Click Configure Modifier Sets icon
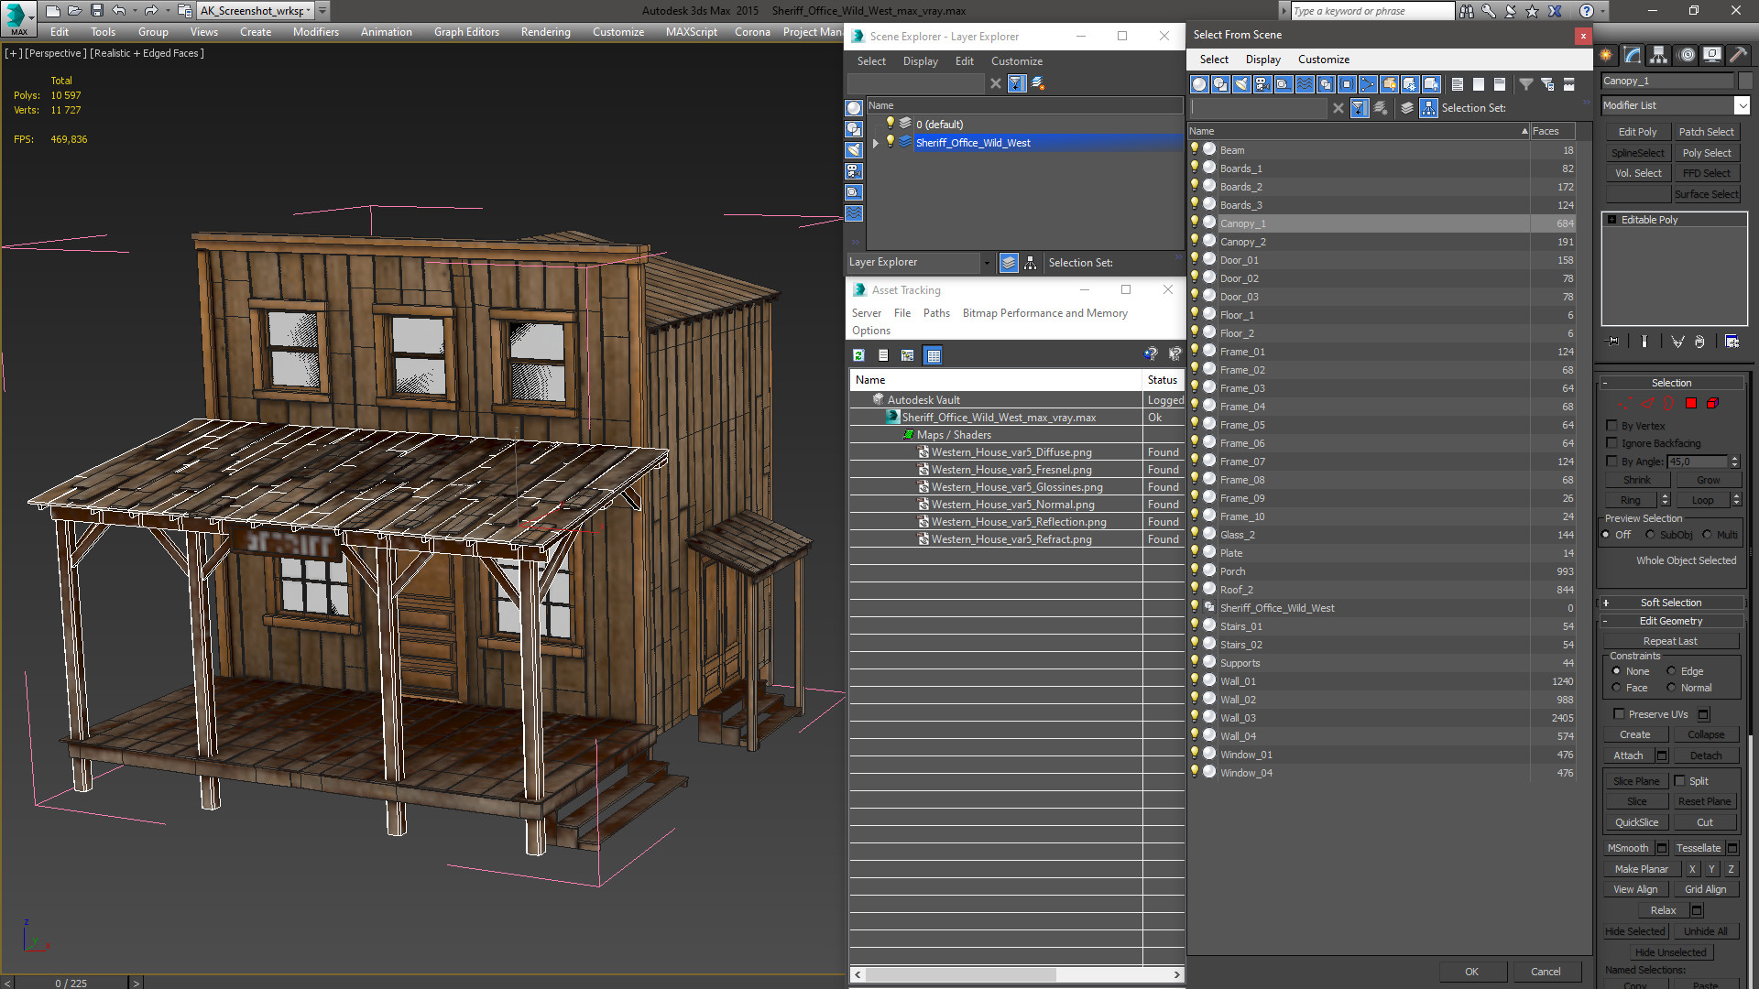The height and width of the screenshot is (989, 1759). [x=1732, y=342]
